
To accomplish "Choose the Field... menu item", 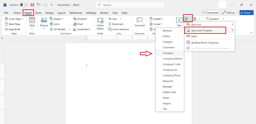I will coord(210,36).
